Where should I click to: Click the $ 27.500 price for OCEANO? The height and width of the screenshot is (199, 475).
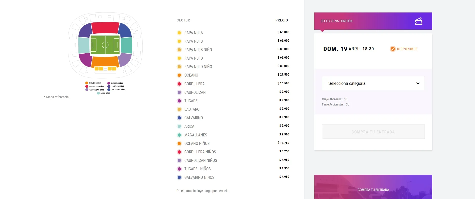click(283, 75)
